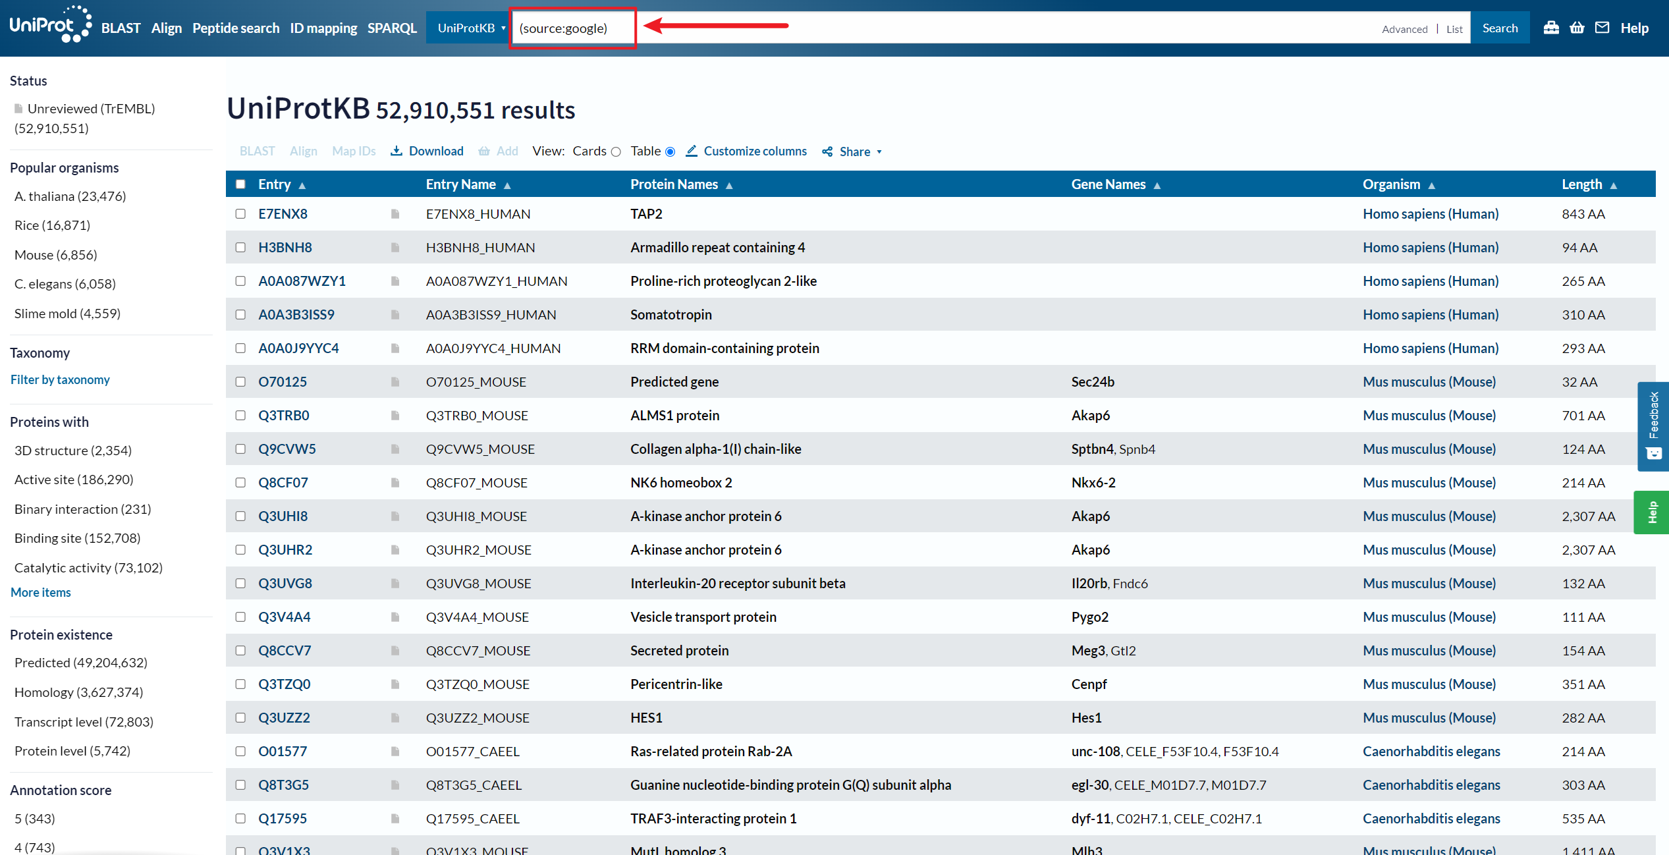The width and height of the screenshot is (1669, 855).
Task: Open the Align menu in header
Action: coord(167,28)
